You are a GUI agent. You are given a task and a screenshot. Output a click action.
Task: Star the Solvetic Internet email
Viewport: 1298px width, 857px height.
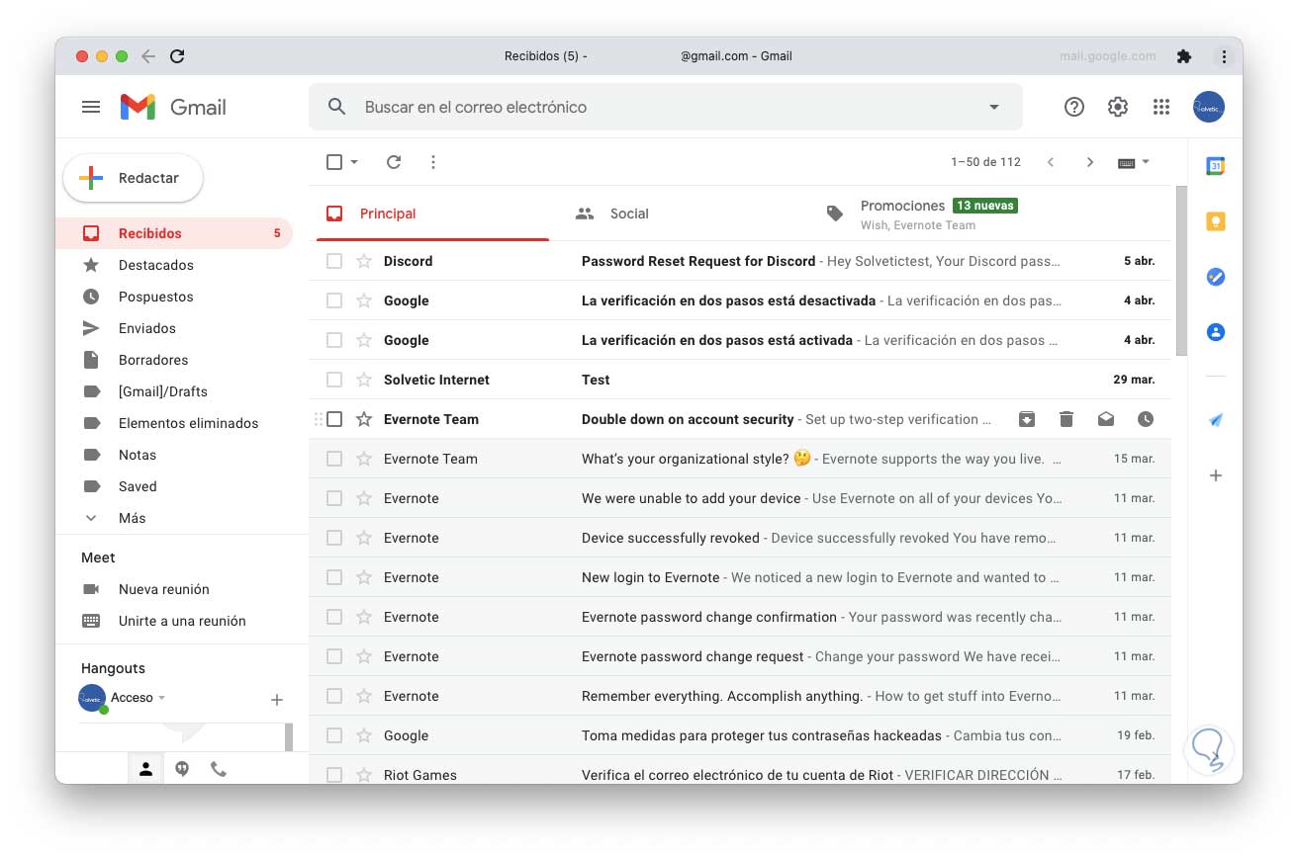point(364,380)
